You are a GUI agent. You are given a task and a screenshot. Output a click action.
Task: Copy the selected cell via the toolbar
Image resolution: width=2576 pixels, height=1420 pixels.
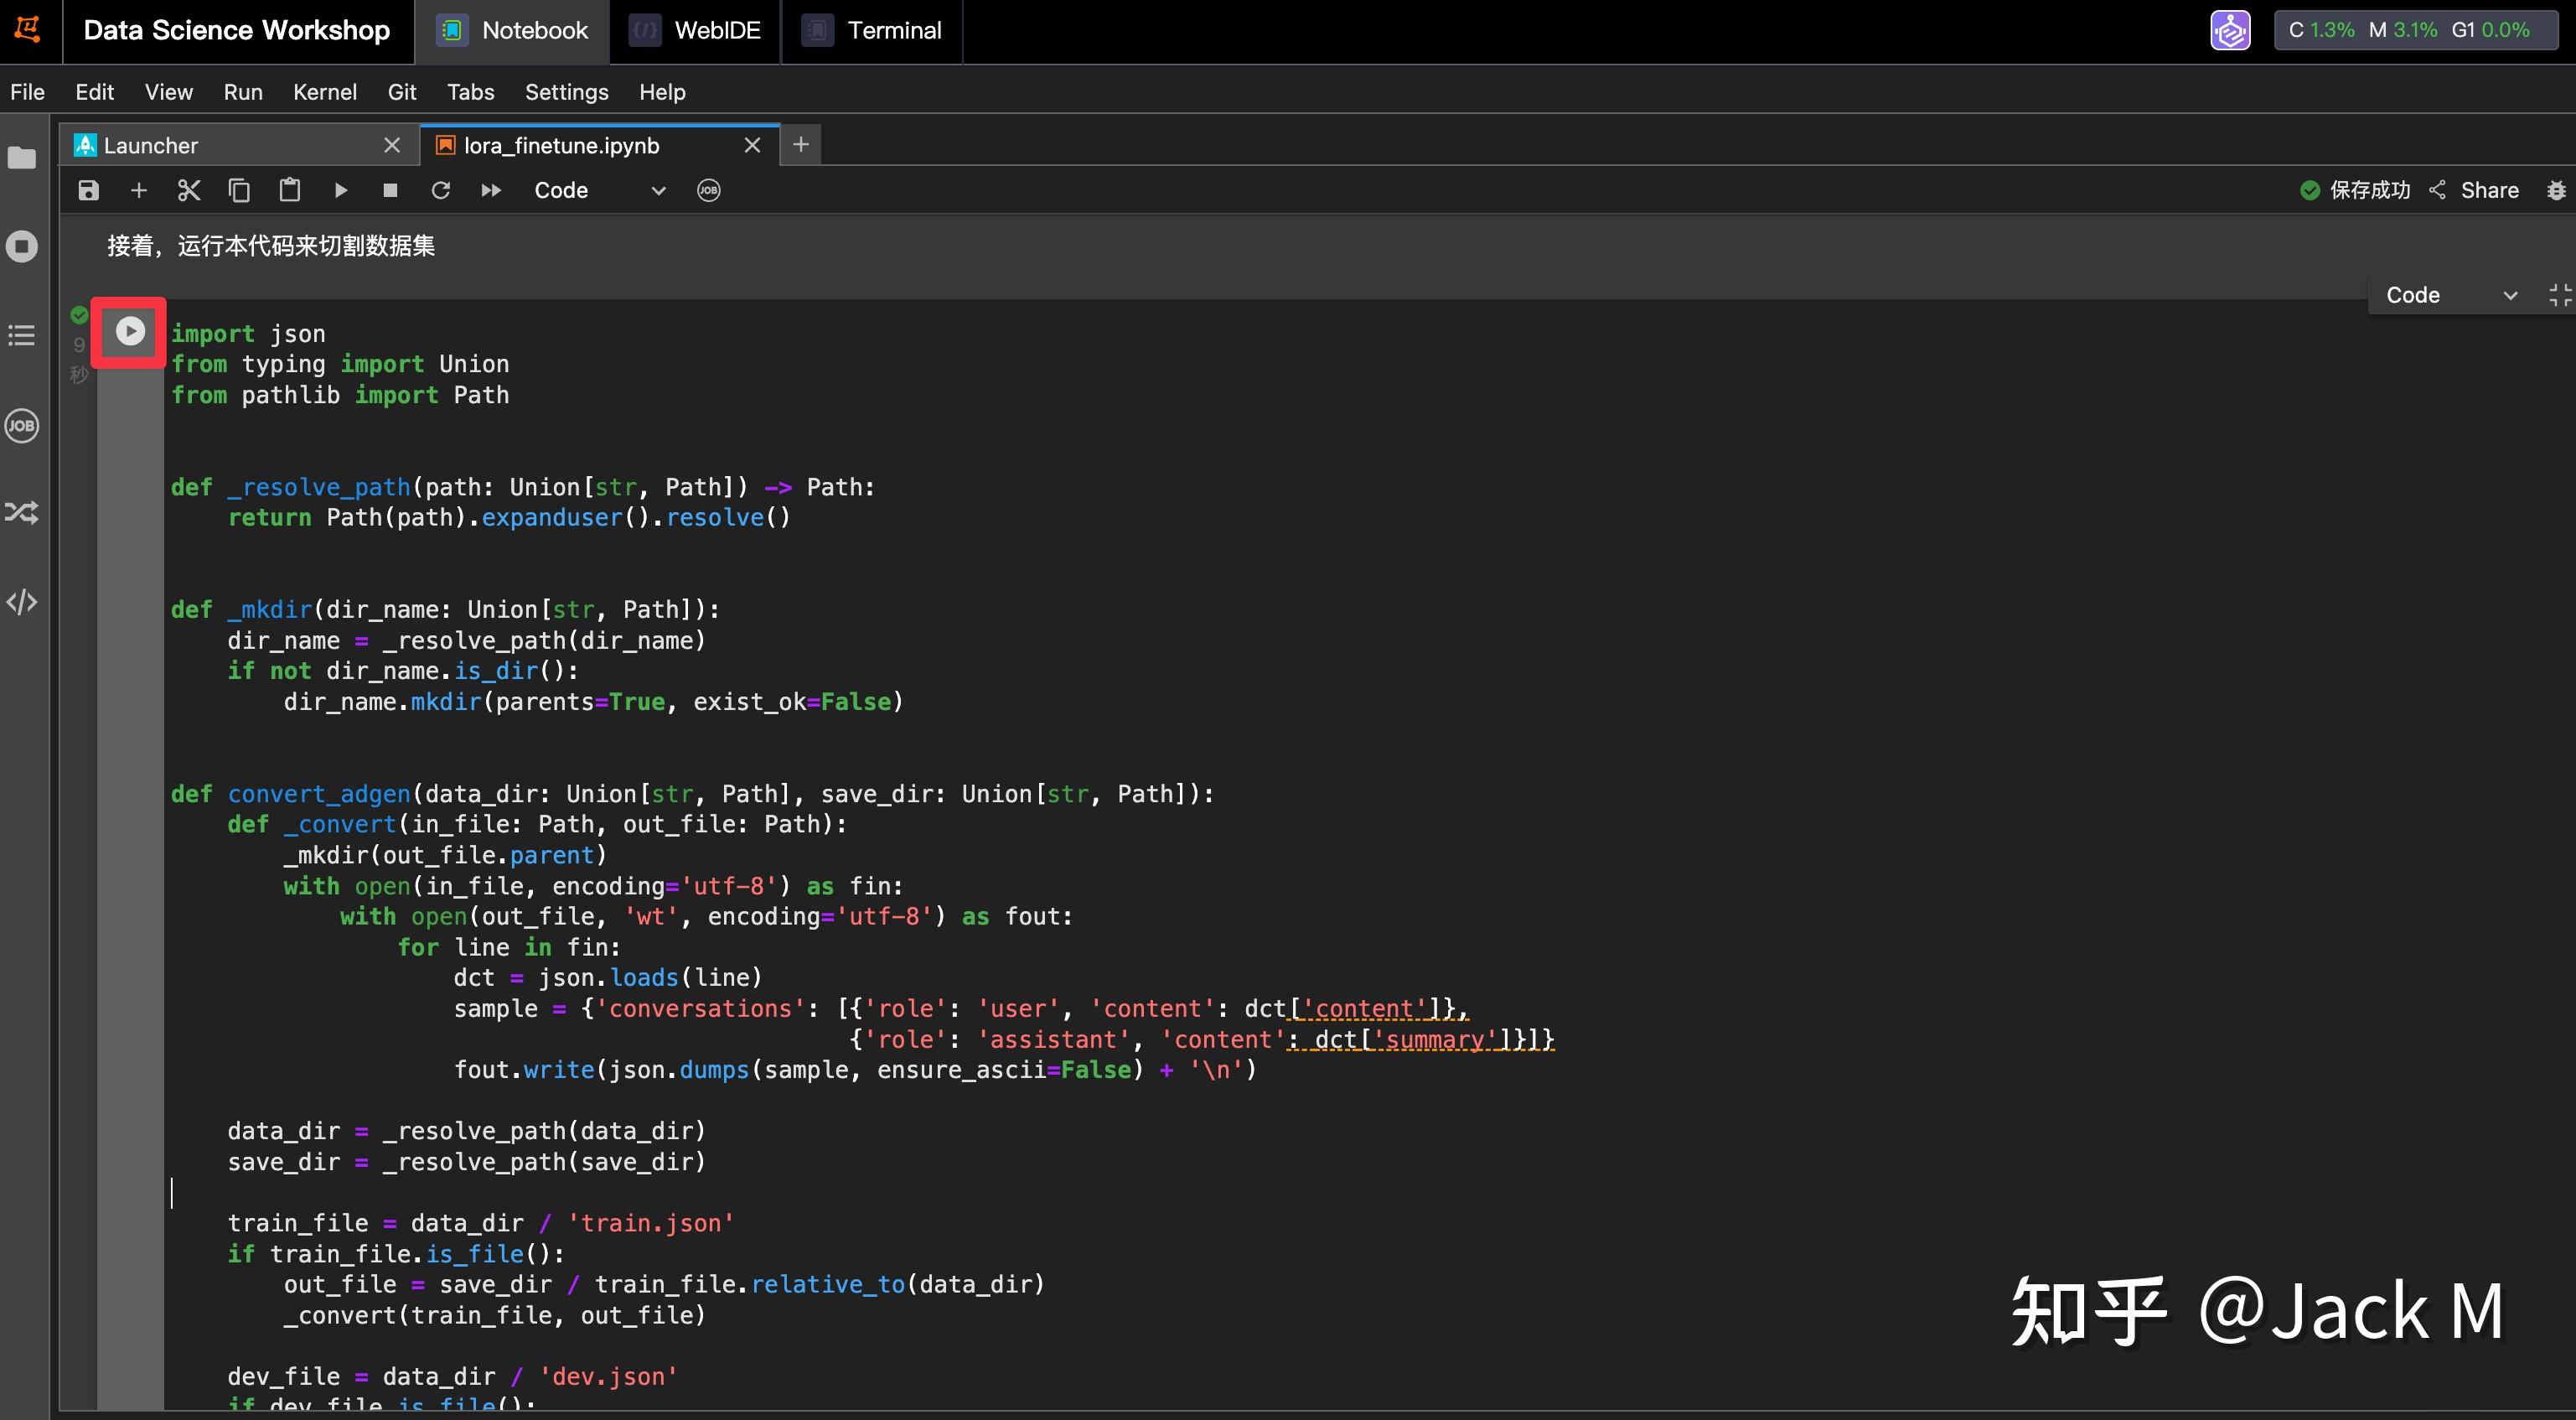[239, 190]
